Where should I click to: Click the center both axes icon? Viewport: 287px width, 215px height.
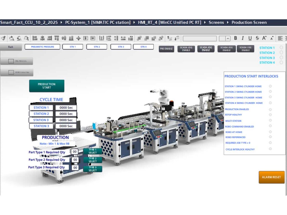click(x=78, y=38)
